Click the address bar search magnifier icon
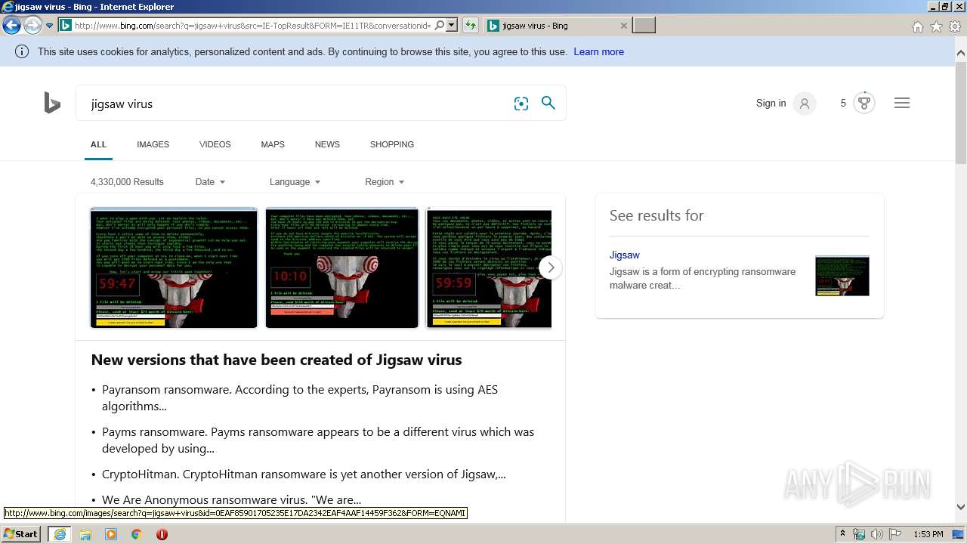The width and height of the screenshot is (967, 544). (440, 26)
